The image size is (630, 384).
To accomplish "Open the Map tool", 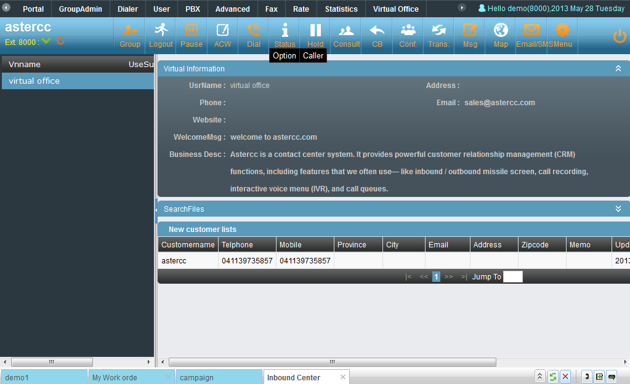I will pos(501,35).
